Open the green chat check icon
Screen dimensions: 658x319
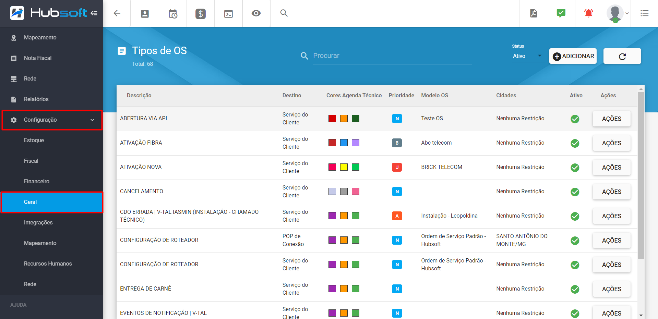[561, 13]
